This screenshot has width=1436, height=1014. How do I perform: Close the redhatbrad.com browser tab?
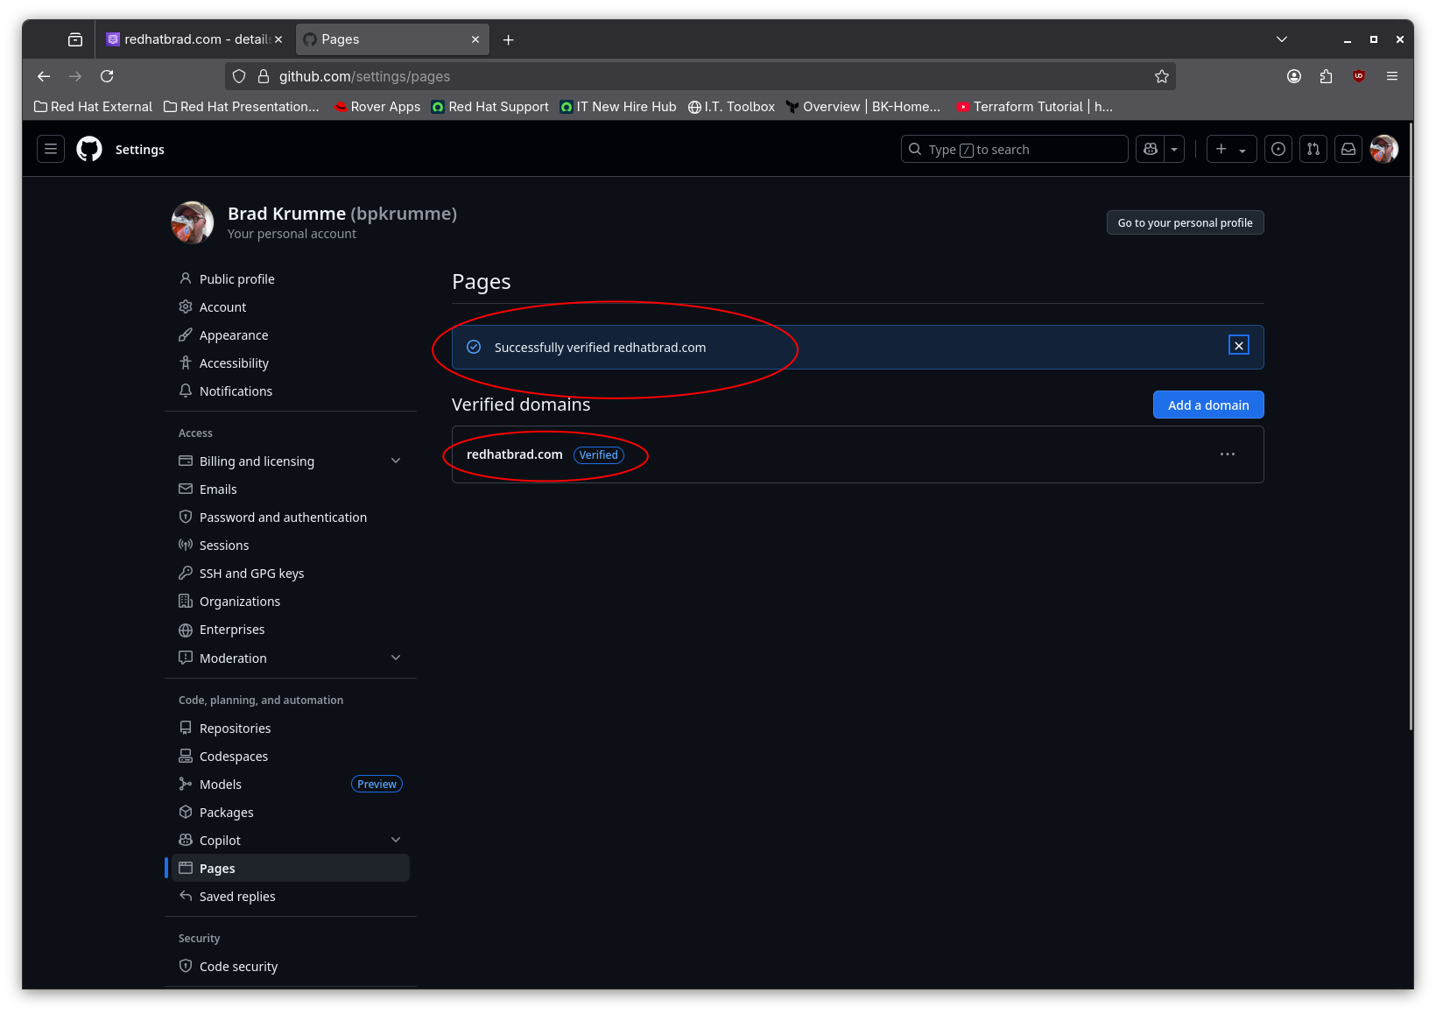tap(278, 39)
